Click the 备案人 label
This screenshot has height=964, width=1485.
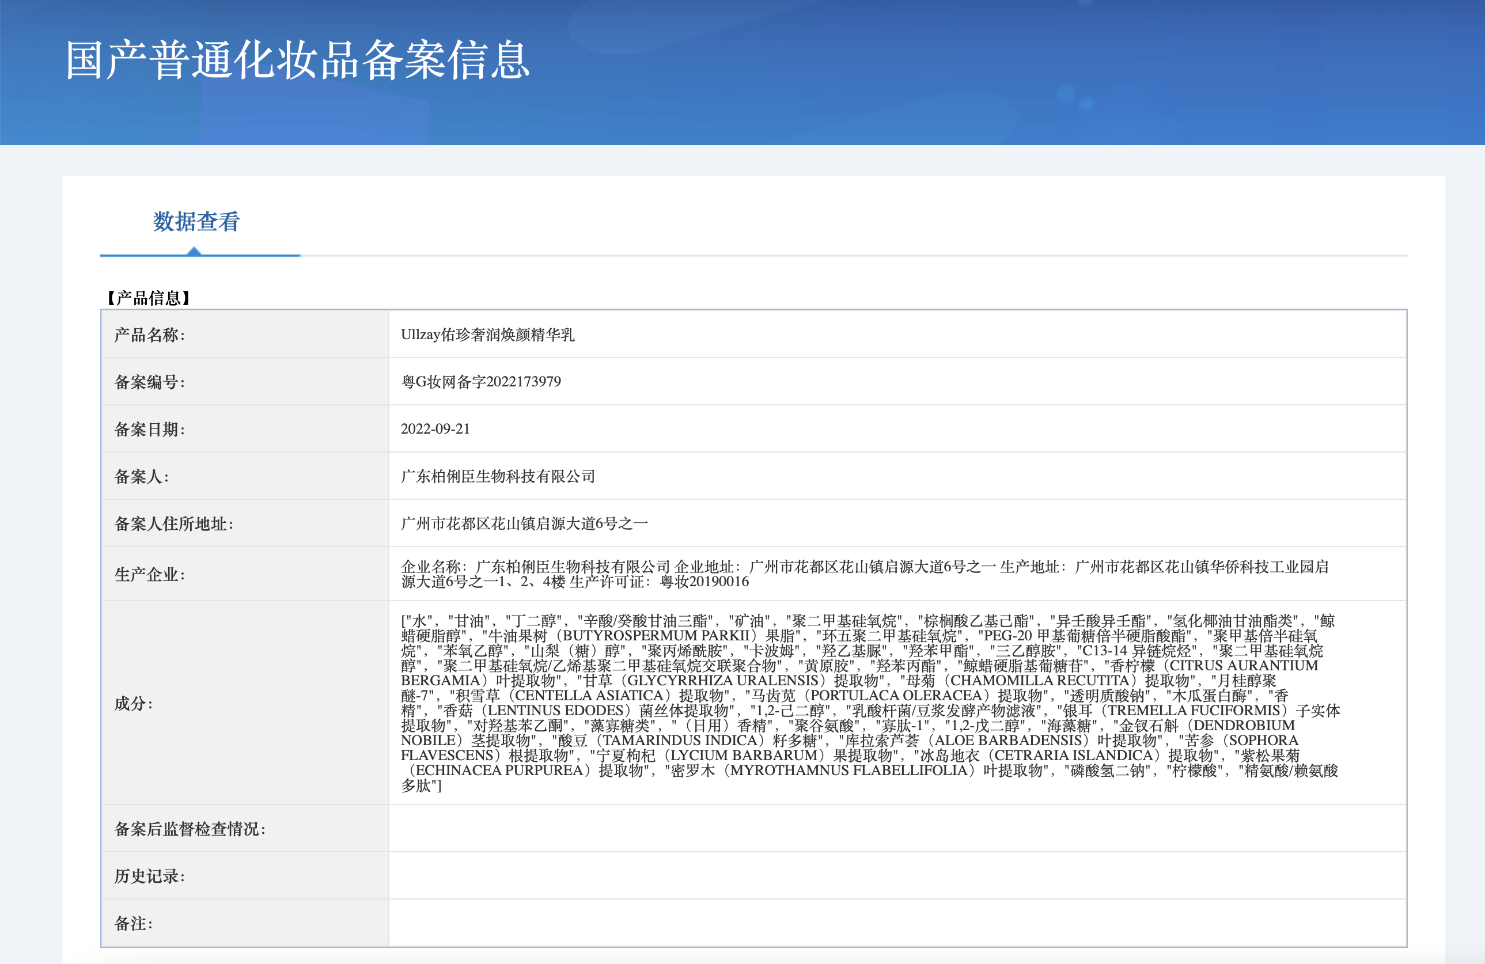pyautogui.click(x=142, y=477)
